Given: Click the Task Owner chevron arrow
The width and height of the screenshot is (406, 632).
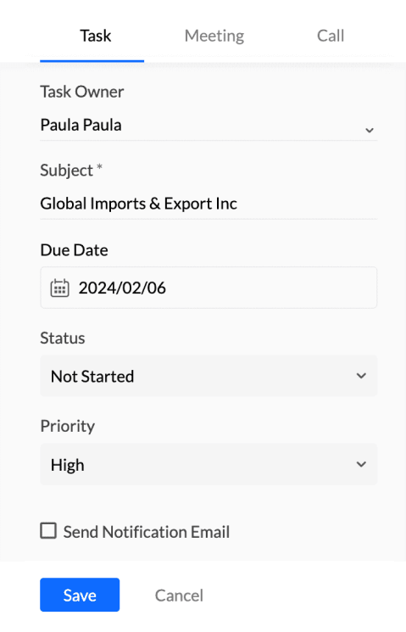Looking at the screenshot, I should (370, 130).
